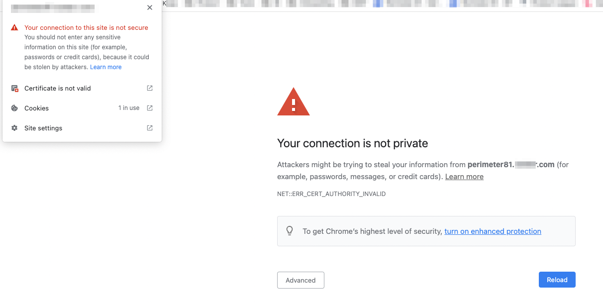Open external link icon for Cookies

(150, 108)
